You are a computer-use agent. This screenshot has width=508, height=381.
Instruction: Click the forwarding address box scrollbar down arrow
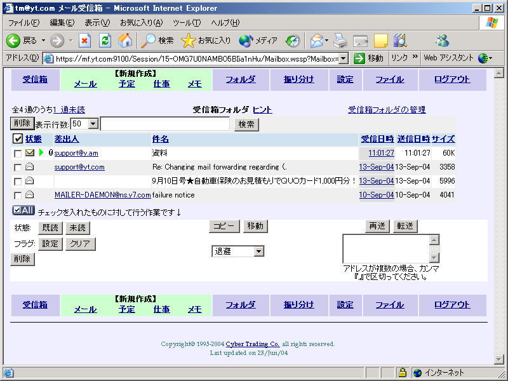[x=434, y=257]
